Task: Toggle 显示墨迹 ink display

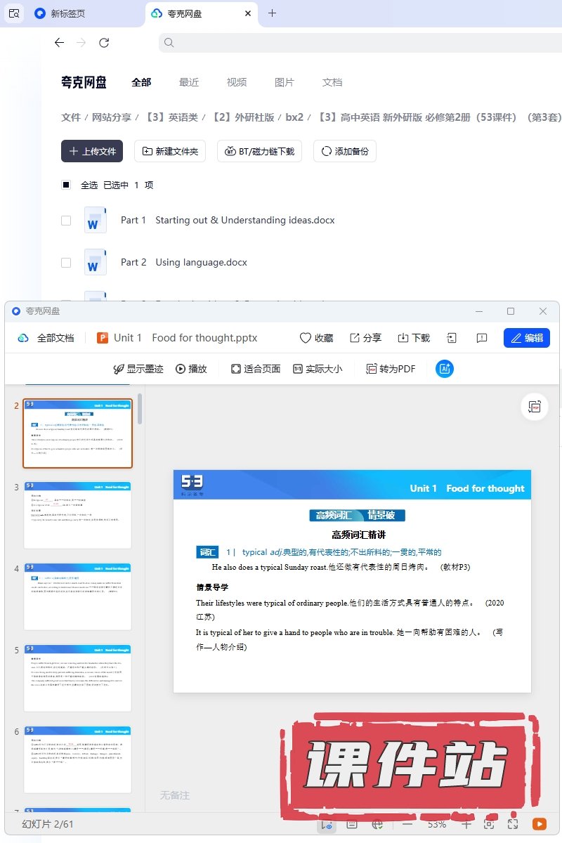Action: tap(138, 369)
